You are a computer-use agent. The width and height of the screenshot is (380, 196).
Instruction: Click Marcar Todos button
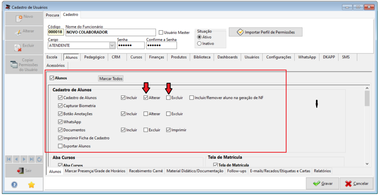(x=111, y=79)
